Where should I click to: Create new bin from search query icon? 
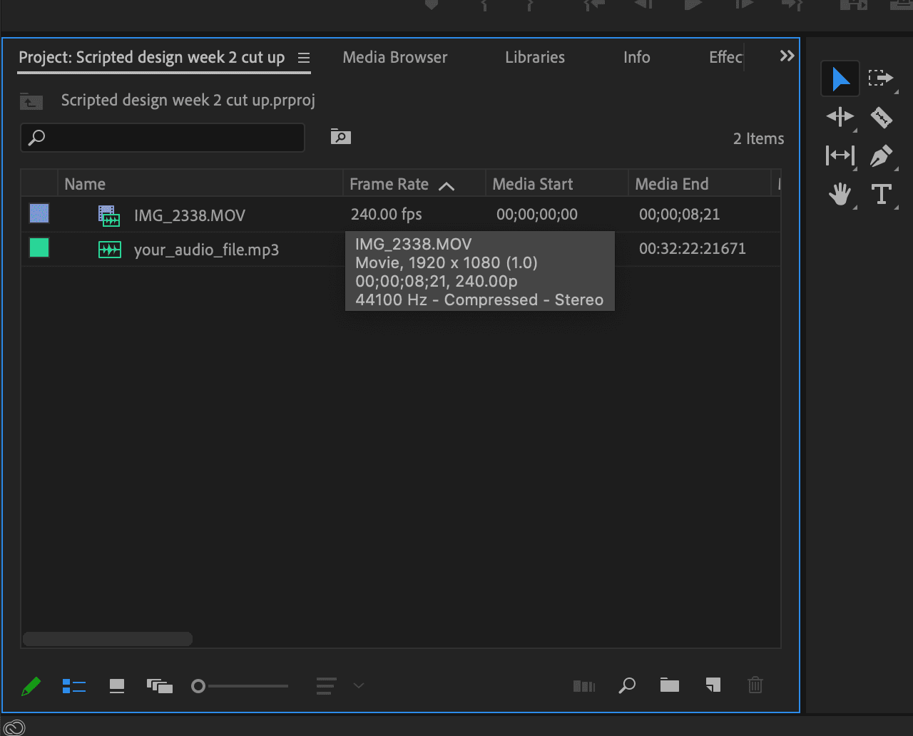tap(341, 136)
